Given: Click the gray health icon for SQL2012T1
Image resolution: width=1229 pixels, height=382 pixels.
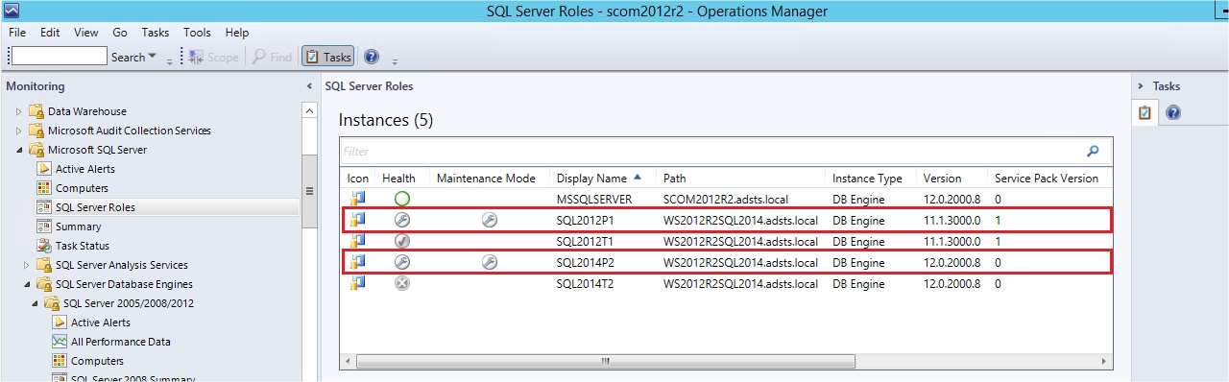Looking at the screenshot, I should (x=402, y=241).
